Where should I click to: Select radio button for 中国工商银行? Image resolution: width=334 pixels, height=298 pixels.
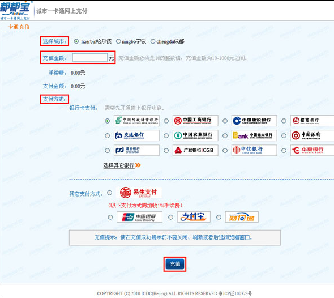166,121
